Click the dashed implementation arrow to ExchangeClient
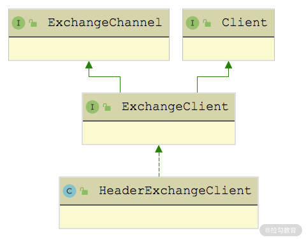Screen dimensions: 306x240 pyautogui.click(x=159, y=161)
